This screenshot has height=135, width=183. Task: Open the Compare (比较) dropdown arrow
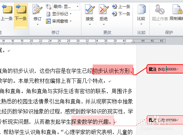point(141,24)
